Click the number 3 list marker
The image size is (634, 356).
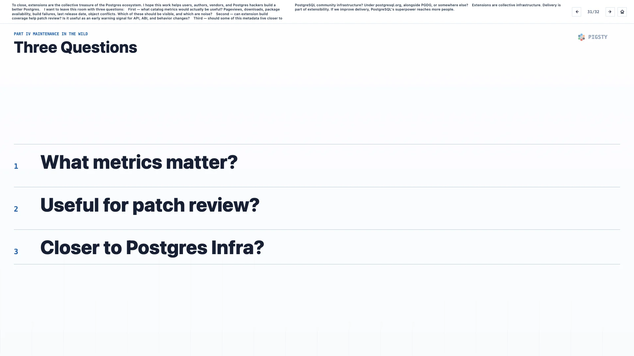click(x=16, y=252)
